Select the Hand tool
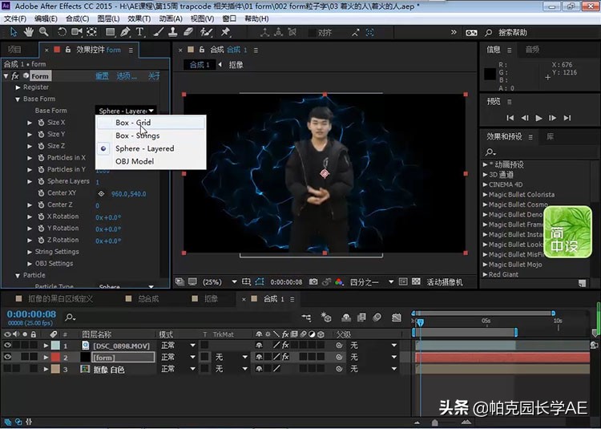Image resolution: width=601 pixels, height=429 pixels. (28, 32)
